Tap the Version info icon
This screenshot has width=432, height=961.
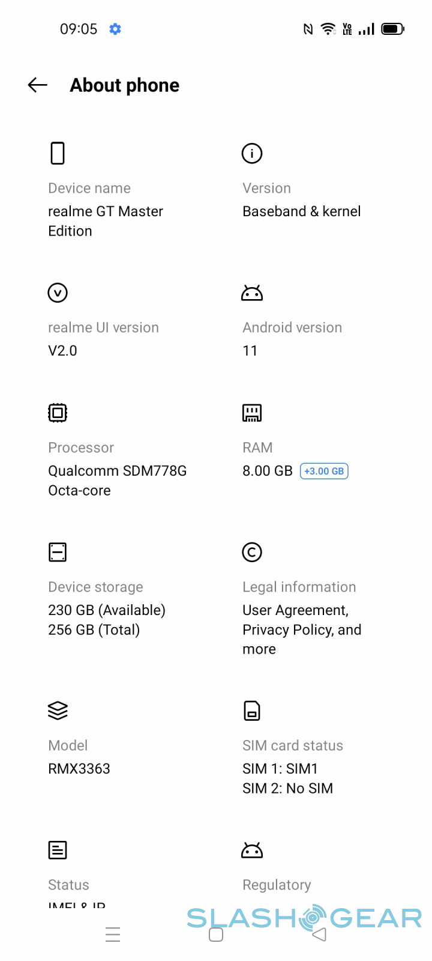pyautogui.click(x=252, y=153)
